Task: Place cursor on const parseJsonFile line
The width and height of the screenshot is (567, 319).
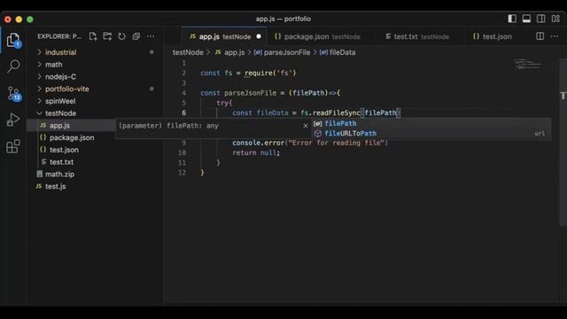Action: click(270, 93)
